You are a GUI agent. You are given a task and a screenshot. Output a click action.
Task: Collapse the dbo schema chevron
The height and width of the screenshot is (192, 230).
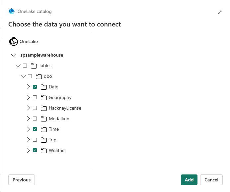point(23,76)
